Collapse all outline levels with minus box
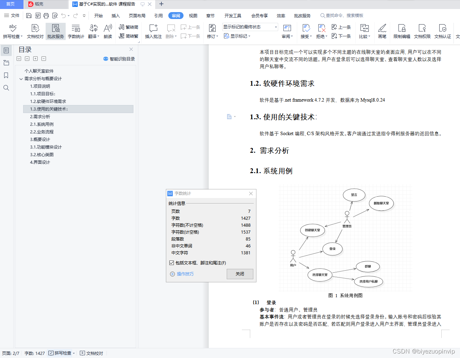The width and height of the screenshot is (460, 358). [44, 59]
